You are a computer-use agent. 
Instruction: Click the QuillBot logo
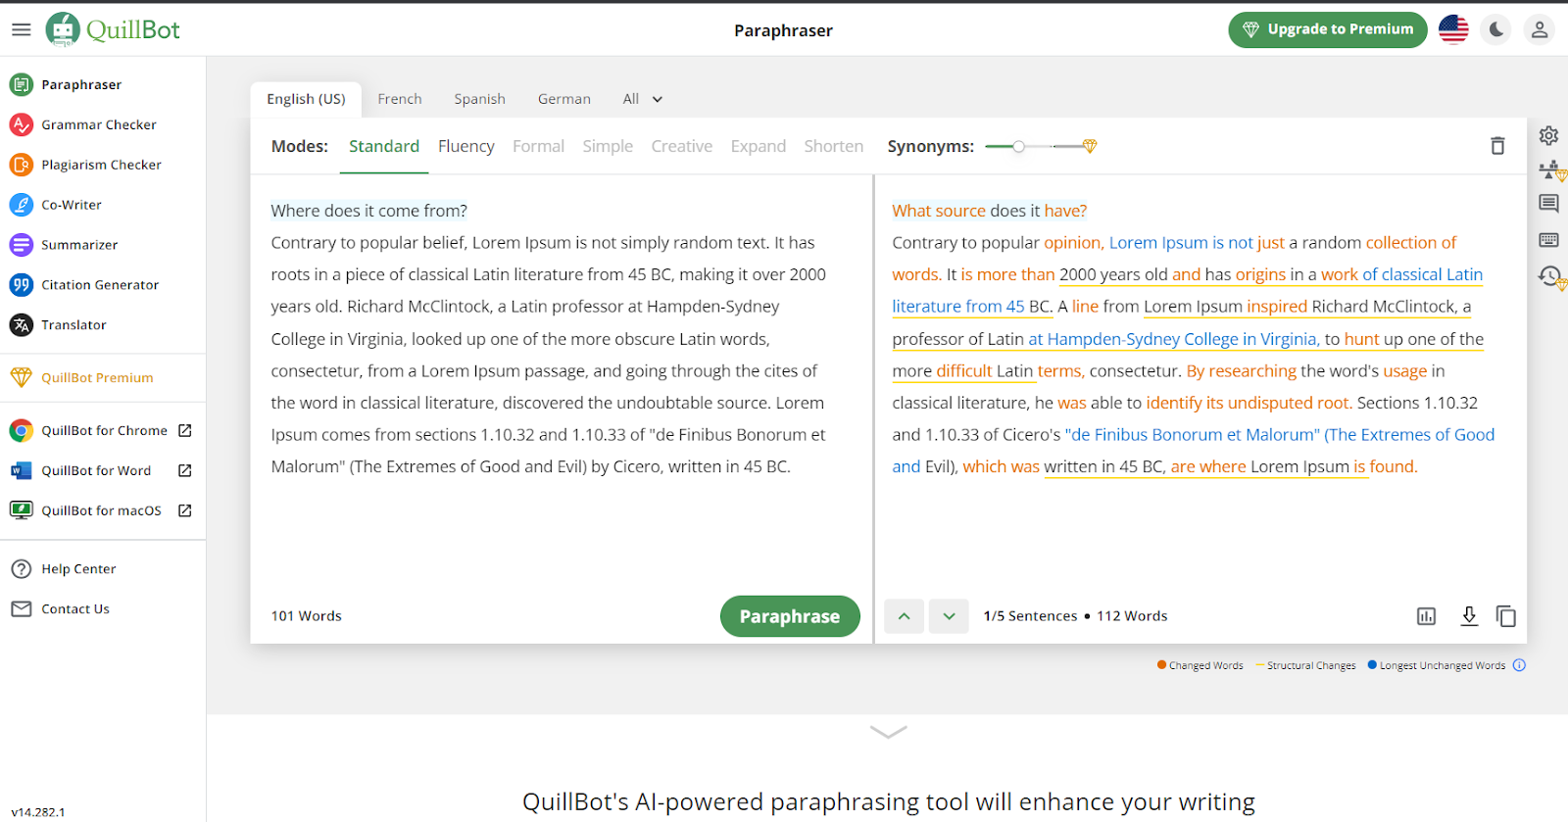113,29
